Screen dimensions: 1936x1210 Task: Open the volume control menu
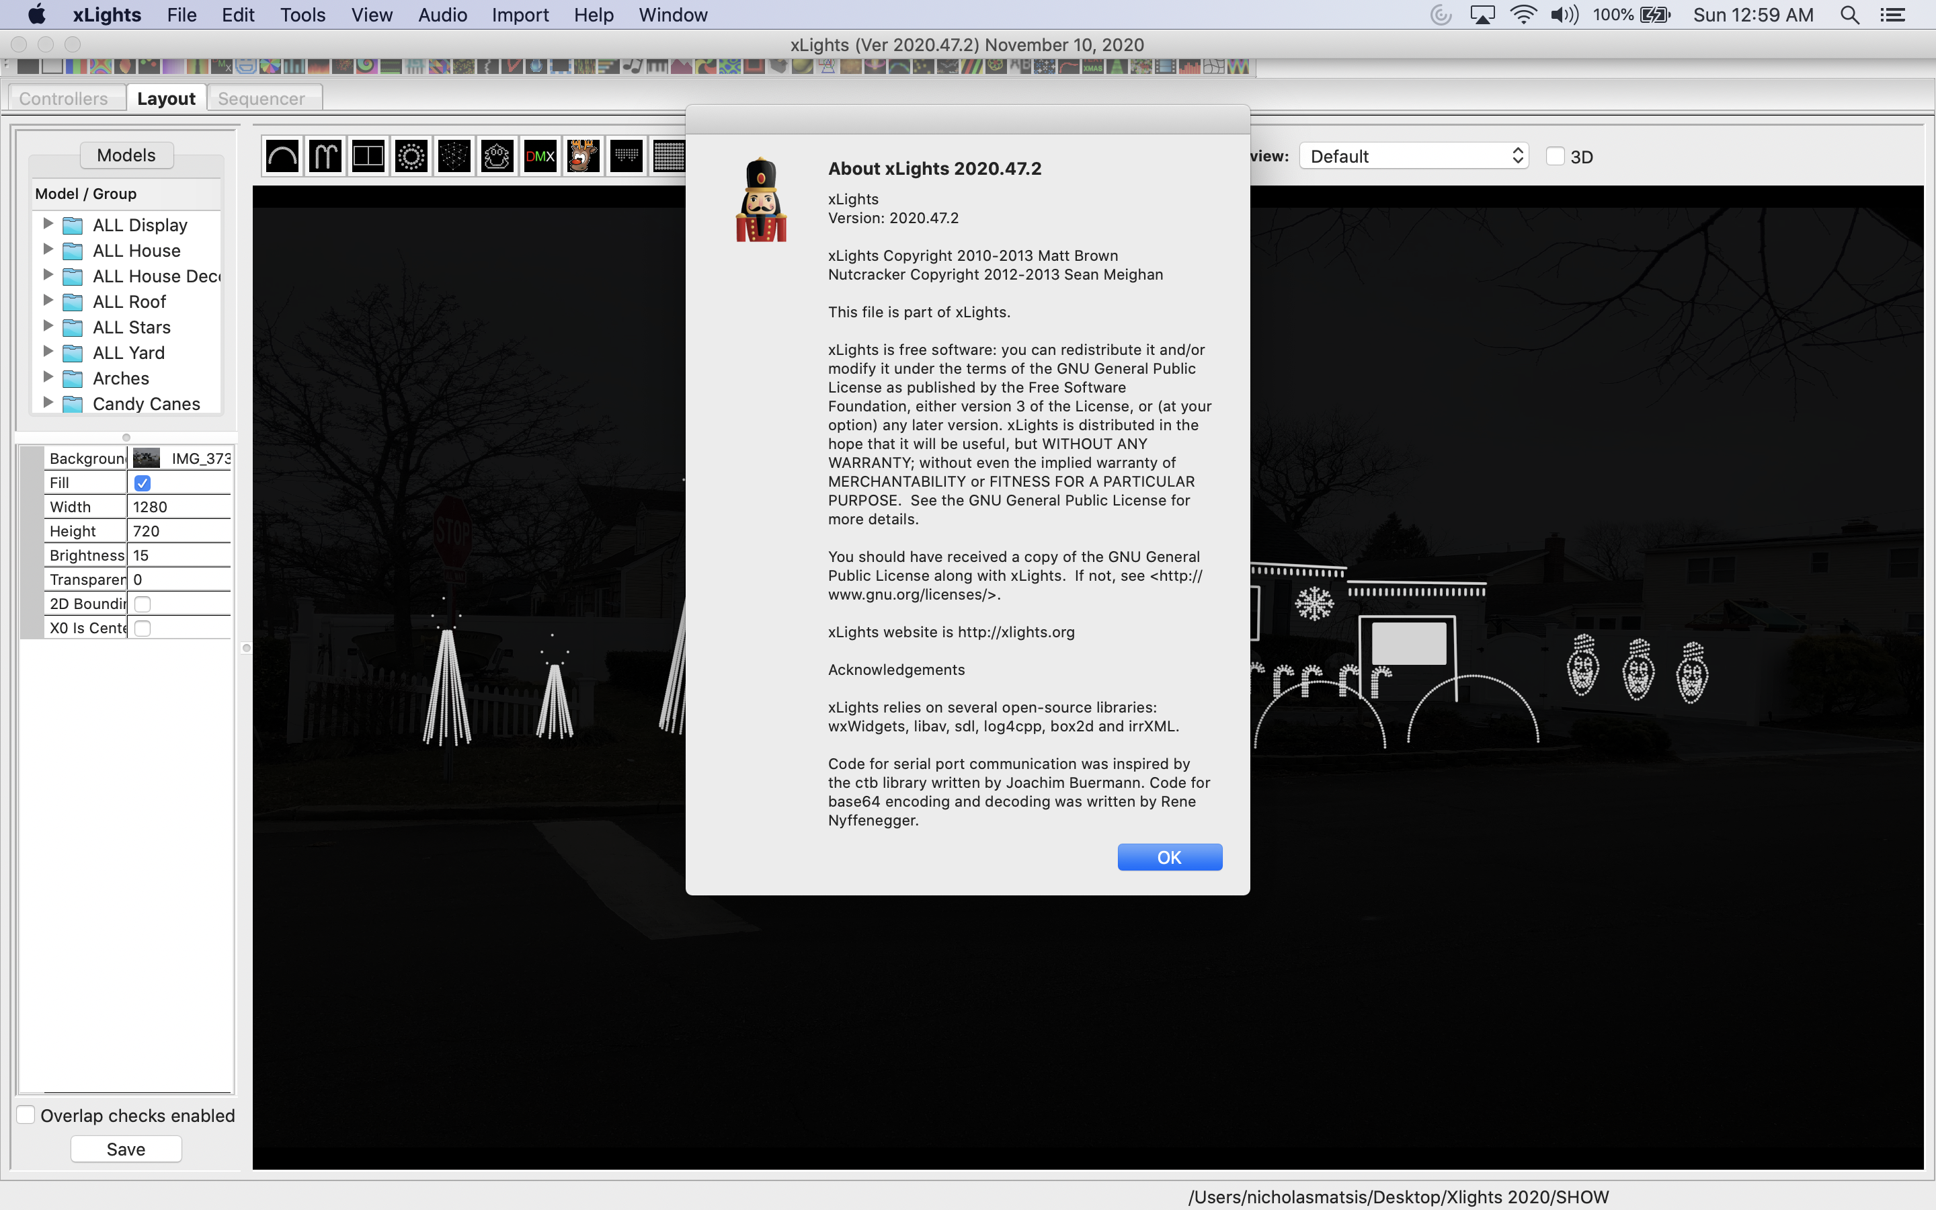point(1564,14)
